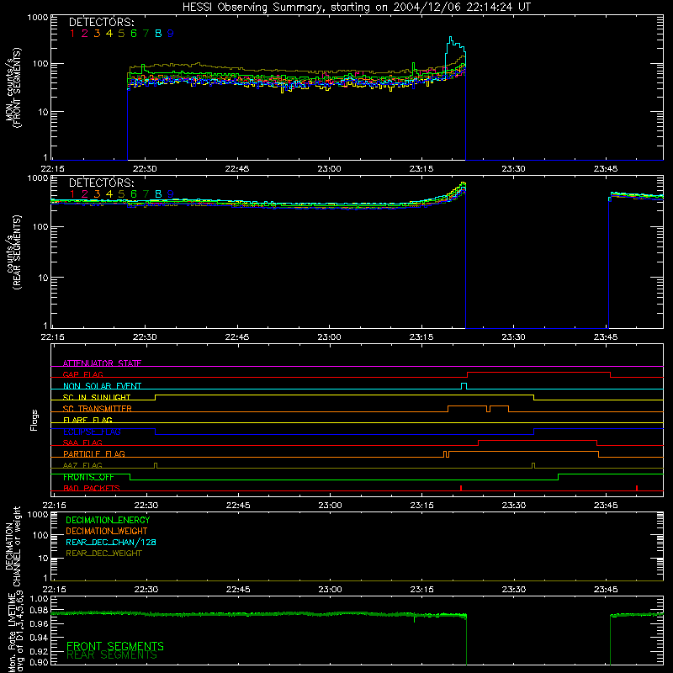Select red detector 1 in front segments legend

pos(72,34)
